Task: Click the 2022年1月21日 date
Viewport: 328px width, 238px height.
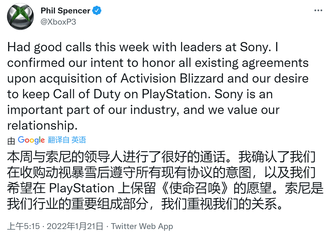Action: [75, 226]
